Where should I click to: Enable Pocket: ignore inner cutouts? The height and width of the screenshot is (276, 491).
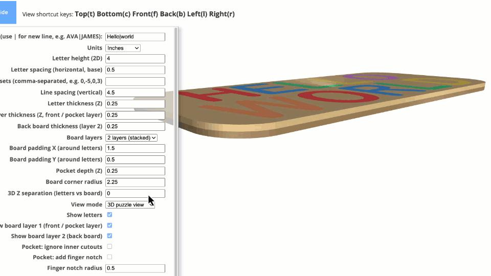point(109,247)
